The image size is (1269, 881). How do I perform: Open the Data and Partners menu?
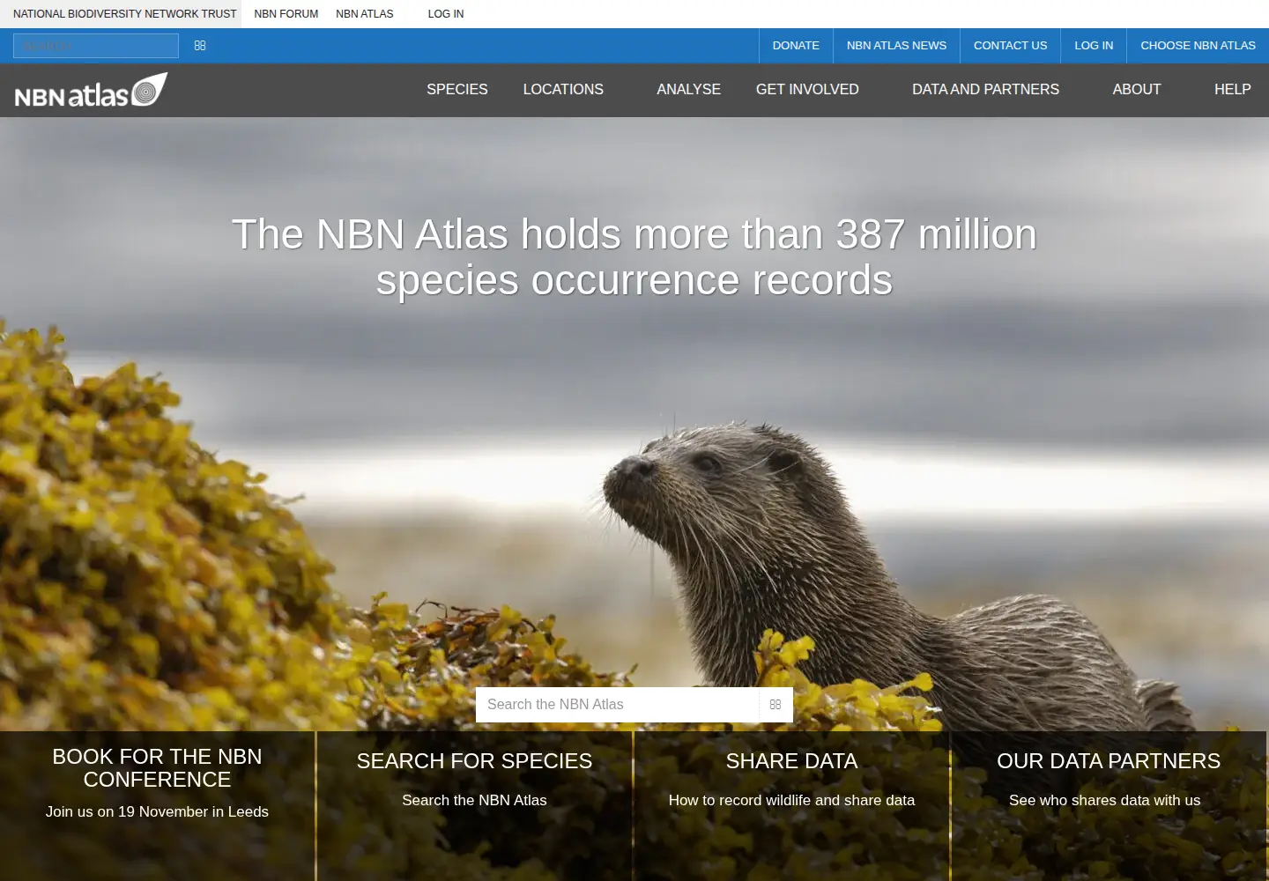coord(985,90)
